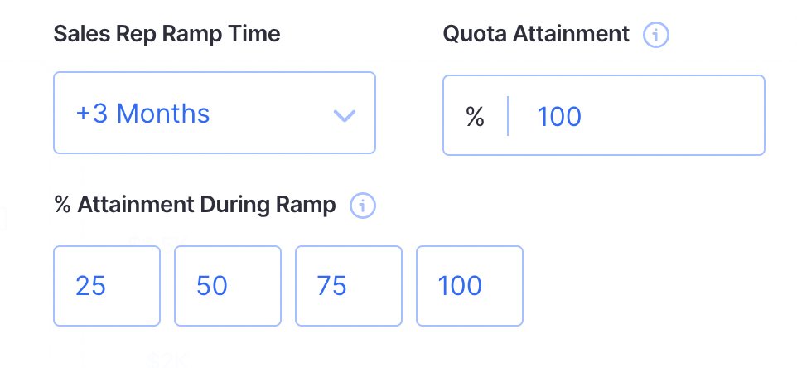Open the Sales Rep Ramp Time dropdown

tap(215, 113)
